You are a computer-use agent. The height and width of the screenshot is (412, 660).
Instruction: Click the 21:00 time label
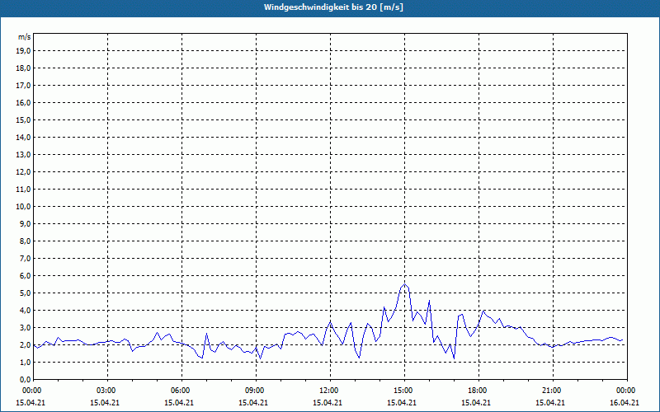553,391
